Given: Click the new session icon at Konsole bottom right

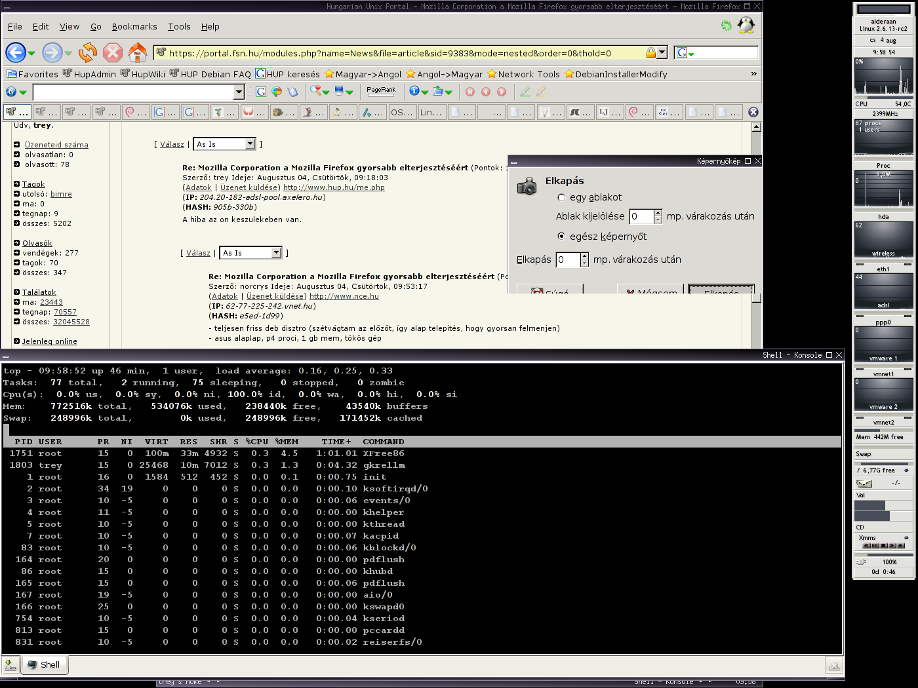Looking at the screenshot, I should point(834,666).
